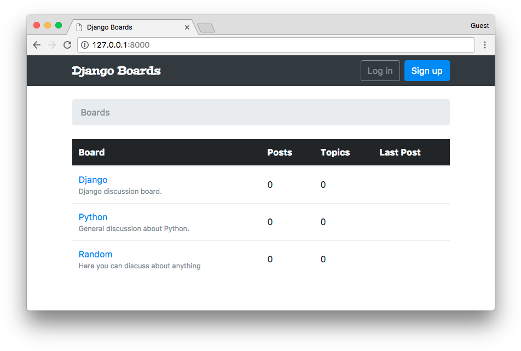
Task: Click the Board column header
Action: click(x=92, y=152)
